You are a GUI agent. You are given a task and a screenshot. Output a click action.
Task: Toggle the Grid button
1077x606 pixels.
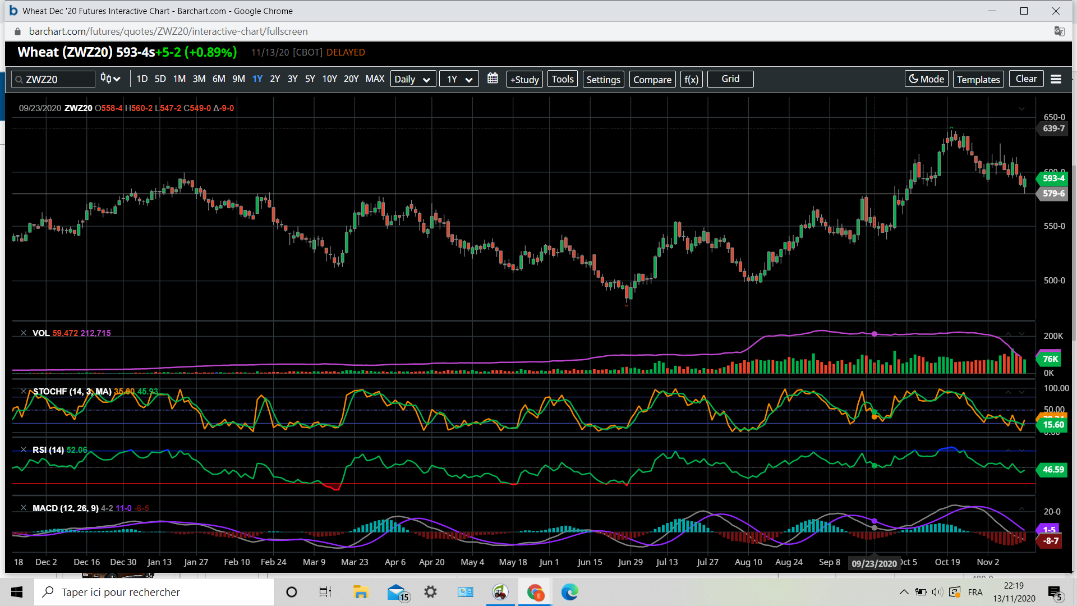point(730,79)
